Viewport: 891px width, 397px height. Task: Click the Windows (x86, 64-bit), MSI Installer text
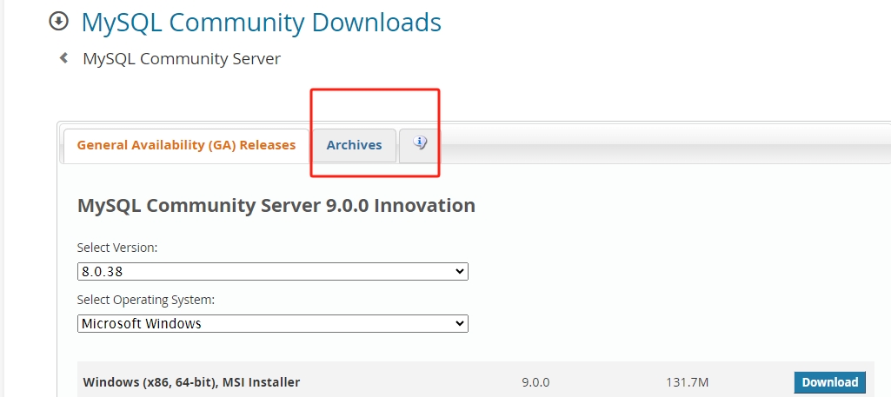click(x=191, y=382)
